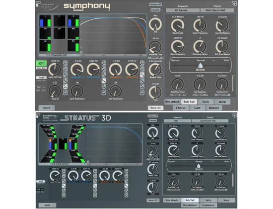273x209 pixels.
Task: Select Symphony reverb filter 6 dB low-pass shape
Action: [142, 81]
